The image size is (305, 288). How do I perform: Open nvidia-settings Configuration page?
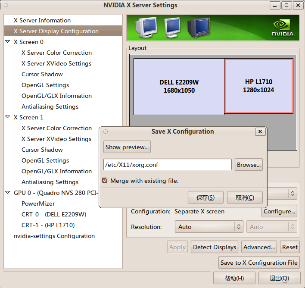point(54,236)
